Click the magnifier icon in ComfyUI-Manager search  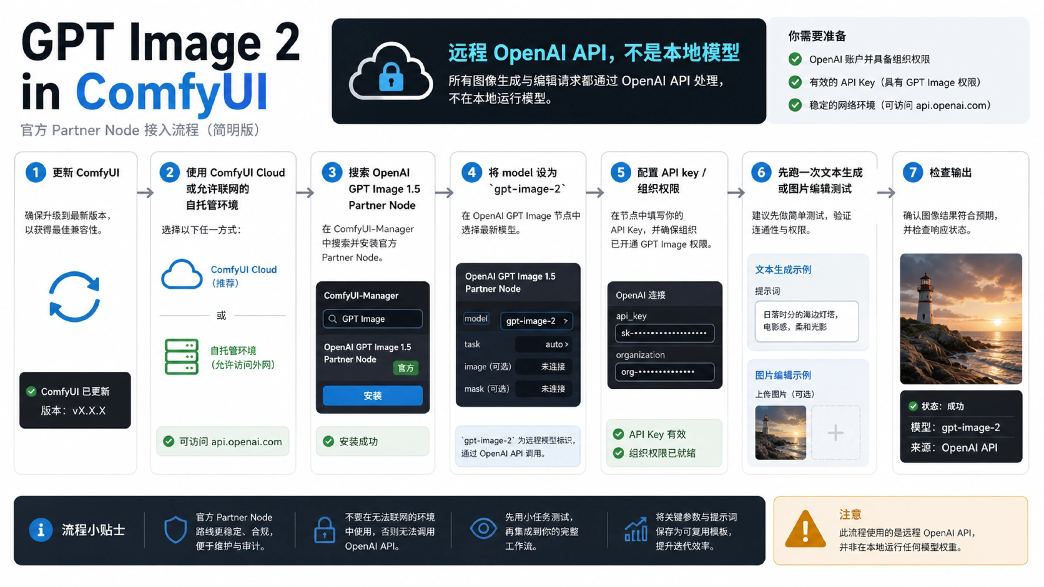(333, 319)
